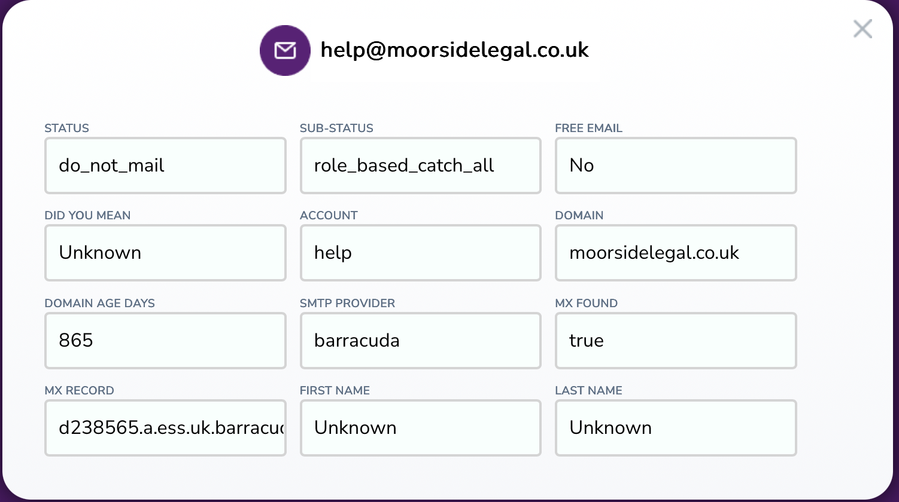The height and width of the screenshot is (502, 899).
Task: Click the DOMAIN AGE DAYS label
Action: pyautogui.click(x=99, y=304)
